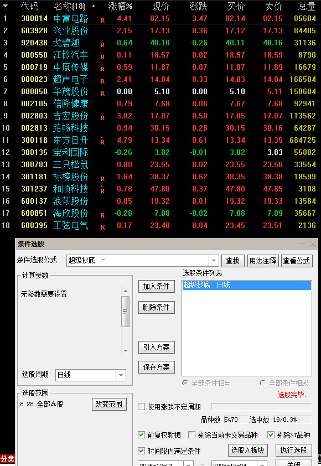The height and width of the screenshot is (466, 321).
Task: Click the R marker on 中富电路 row
Action: [x=102, y=20]
